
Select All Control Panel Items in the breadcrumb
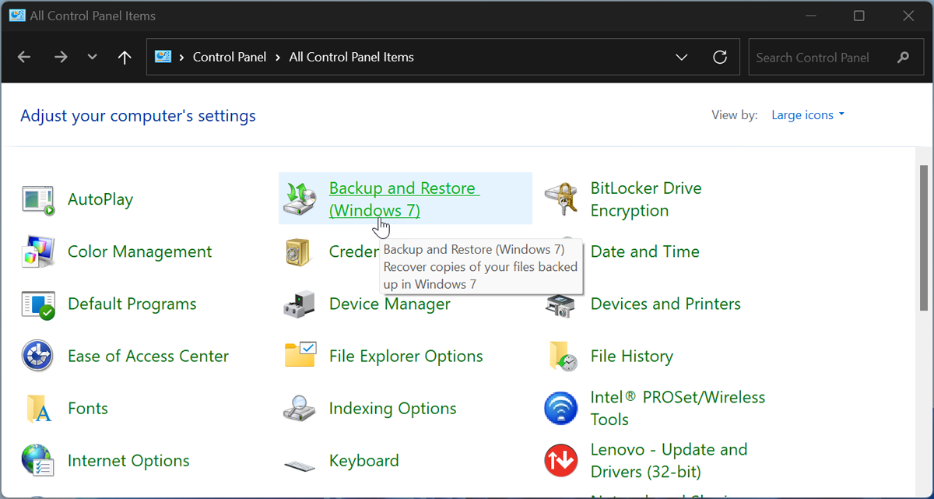(351, 56)
